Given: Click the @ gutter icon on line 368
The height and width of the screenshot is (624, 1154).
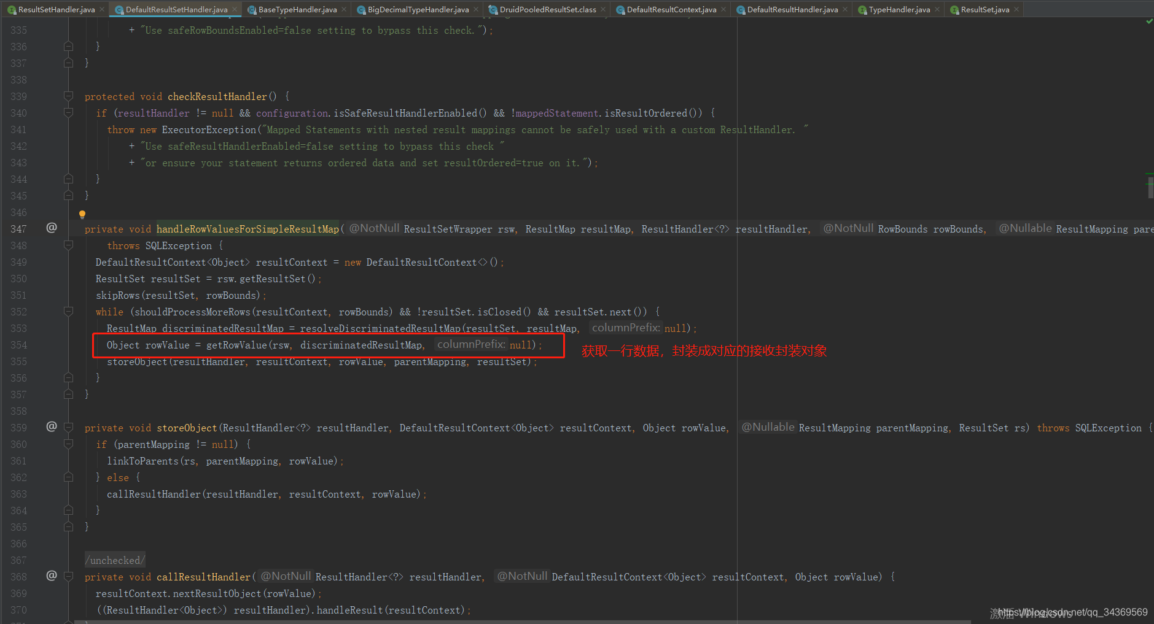Looking at the screenshot, I should click(52, 576).
